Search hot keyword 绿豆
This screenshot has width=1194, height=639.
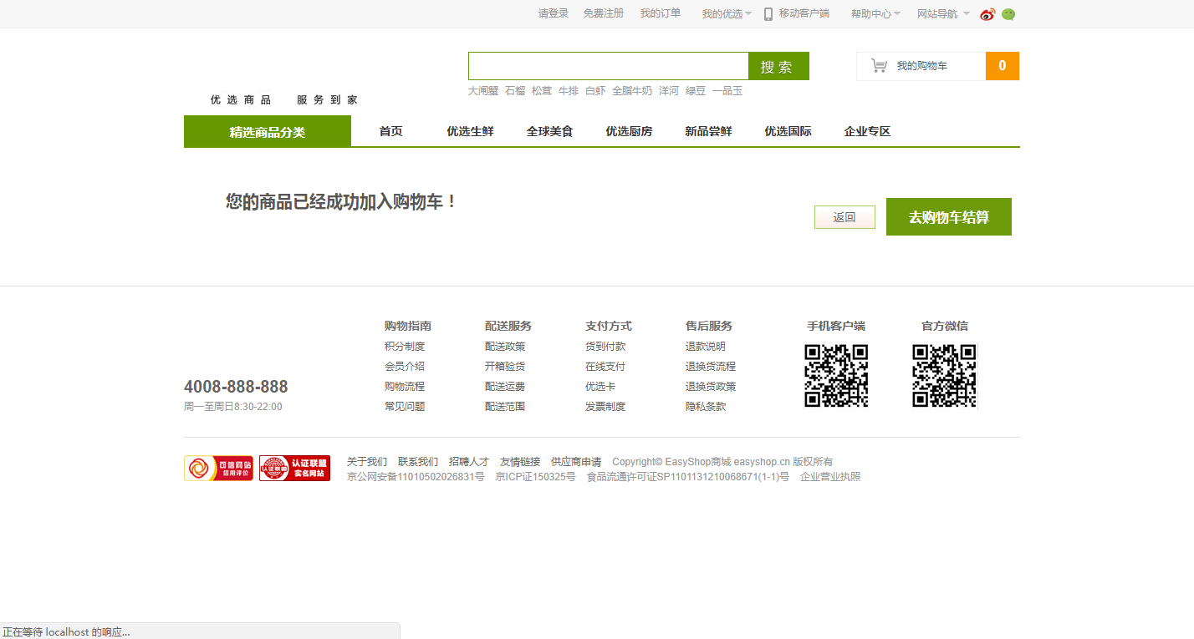point(696,91)
